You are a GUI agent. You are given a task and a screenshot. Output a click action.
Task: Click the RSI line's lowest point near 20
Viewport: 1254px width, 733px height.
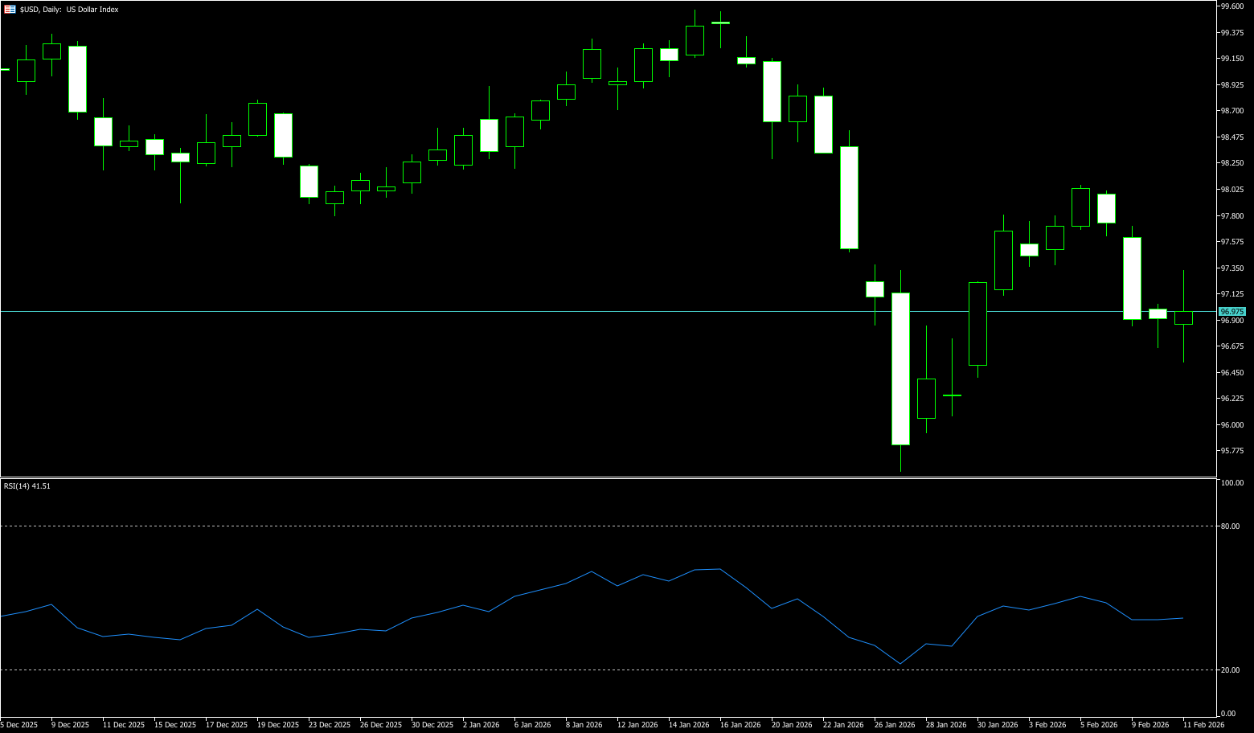[x=900, y=664]
